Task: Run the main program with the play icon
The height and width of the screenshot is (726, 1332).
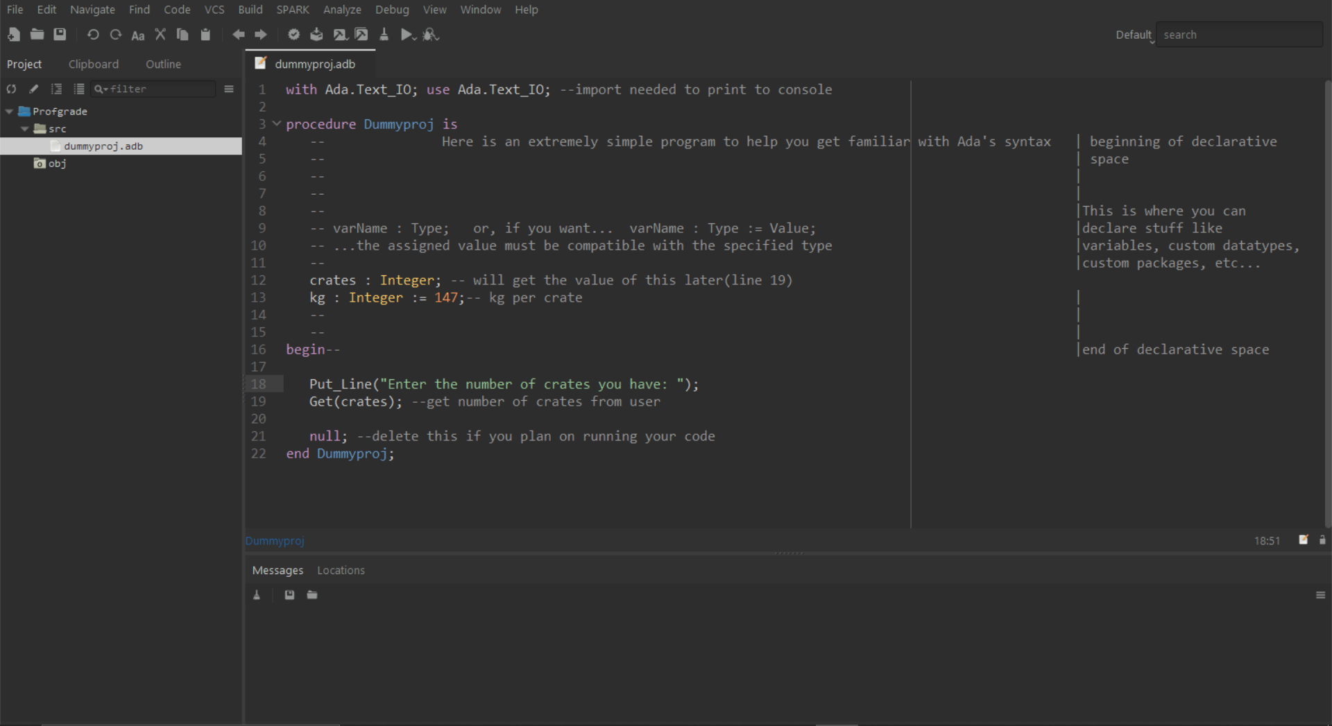Action: [x=408, y=35]
